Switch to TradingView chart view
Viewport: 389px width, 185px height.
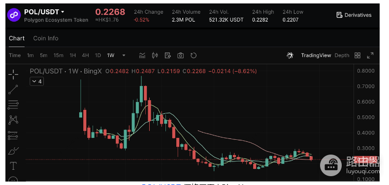316,55
